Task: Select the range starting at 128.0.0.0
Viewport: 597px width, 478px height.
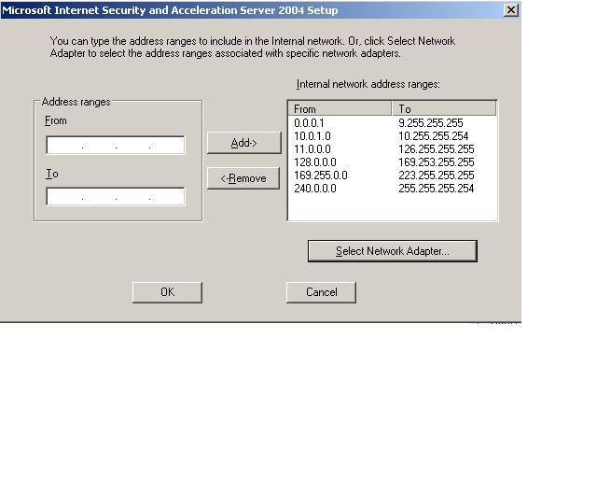Action: [314, 162]
